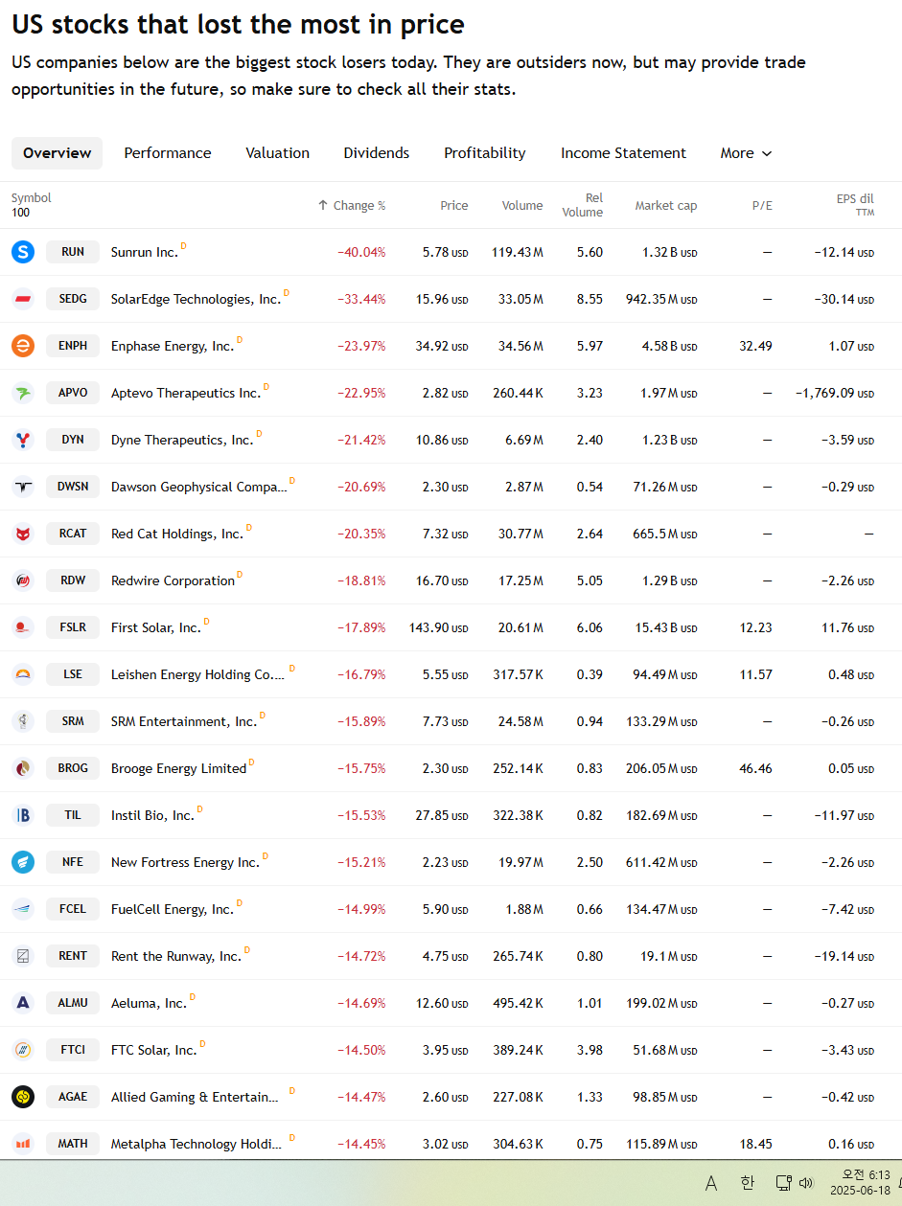Switch to the Performance tab

[168, 153]
